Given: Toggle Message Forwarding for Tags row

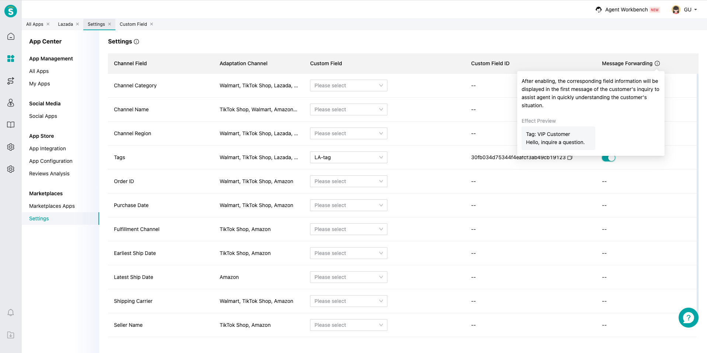Looking at the screenshot, I should coord(608,158).
